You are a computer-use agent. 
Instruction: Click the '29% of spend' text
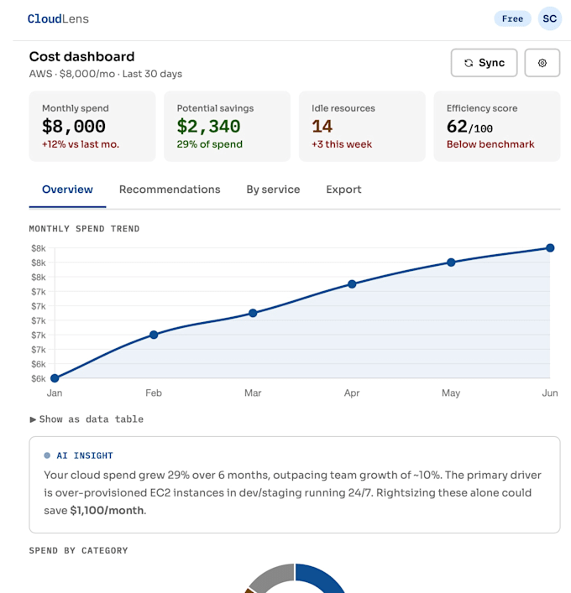pyautogui.click(x=209, y=144)
